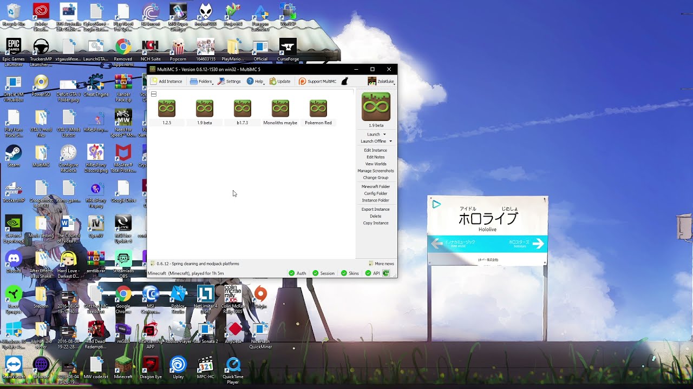The height and width of the screenshot is (389, 693).
Task: Click the Update toolbar button
Action: point(280,82)
